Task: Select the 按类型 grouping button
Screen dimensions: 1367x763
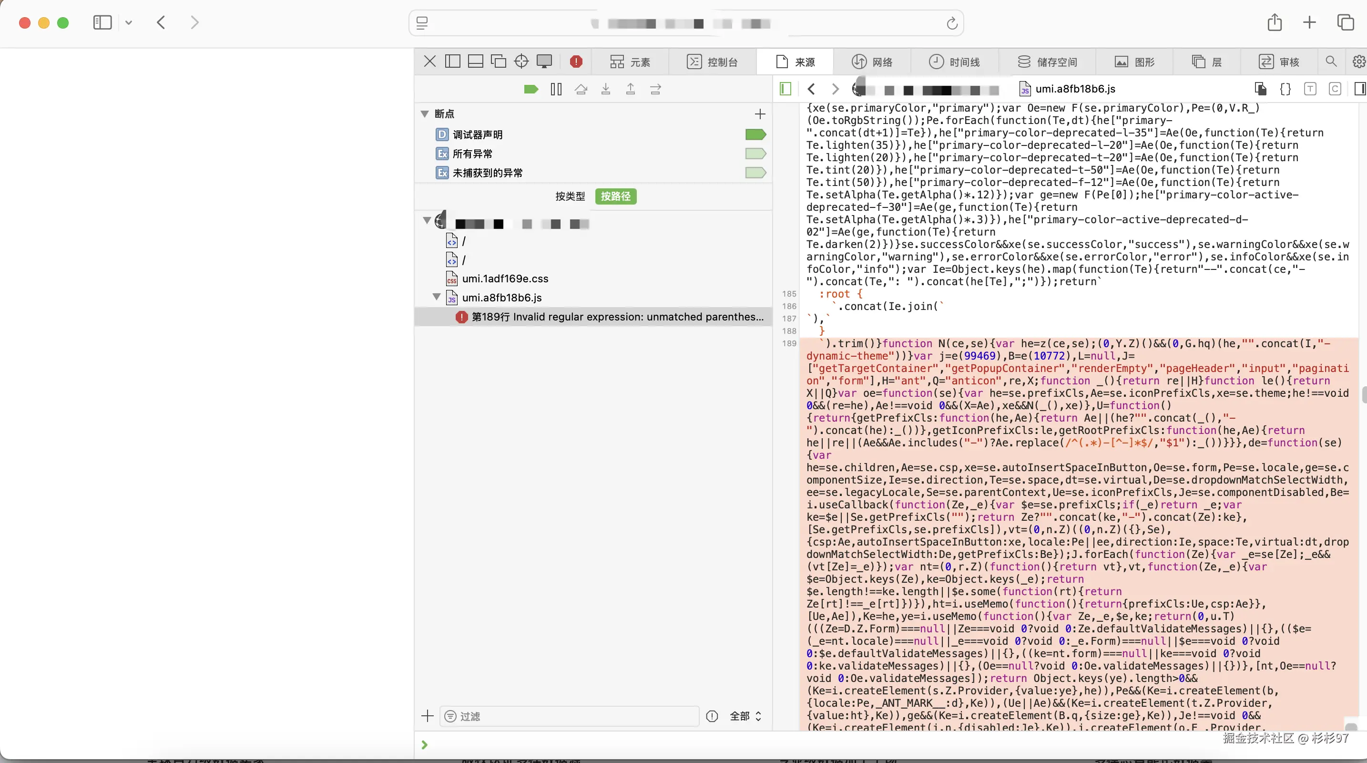Action: (570, 196)
